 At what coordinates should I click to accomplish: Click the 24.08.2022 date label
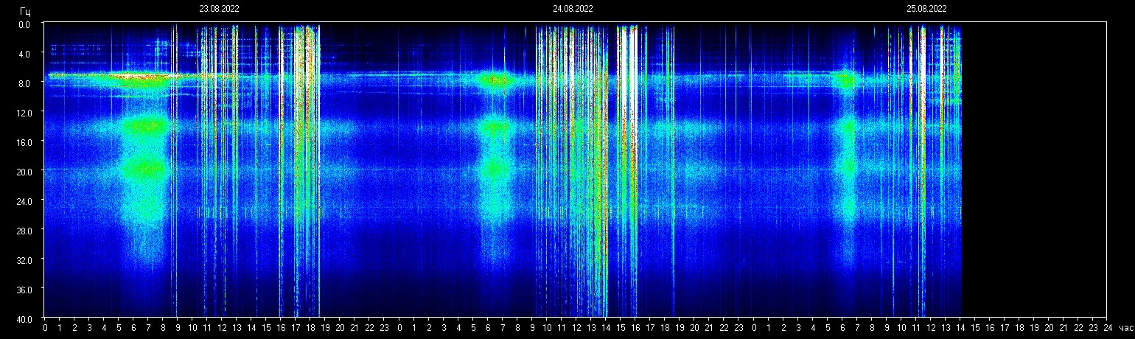click(573, 10)
